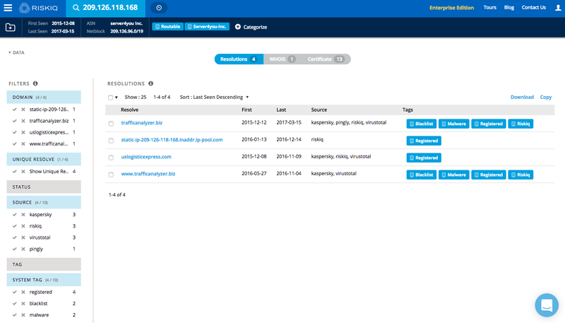Image resolution: width=565 pixels, height=323 pixels.
Task: Download the resolutions list
Action: 522,97
